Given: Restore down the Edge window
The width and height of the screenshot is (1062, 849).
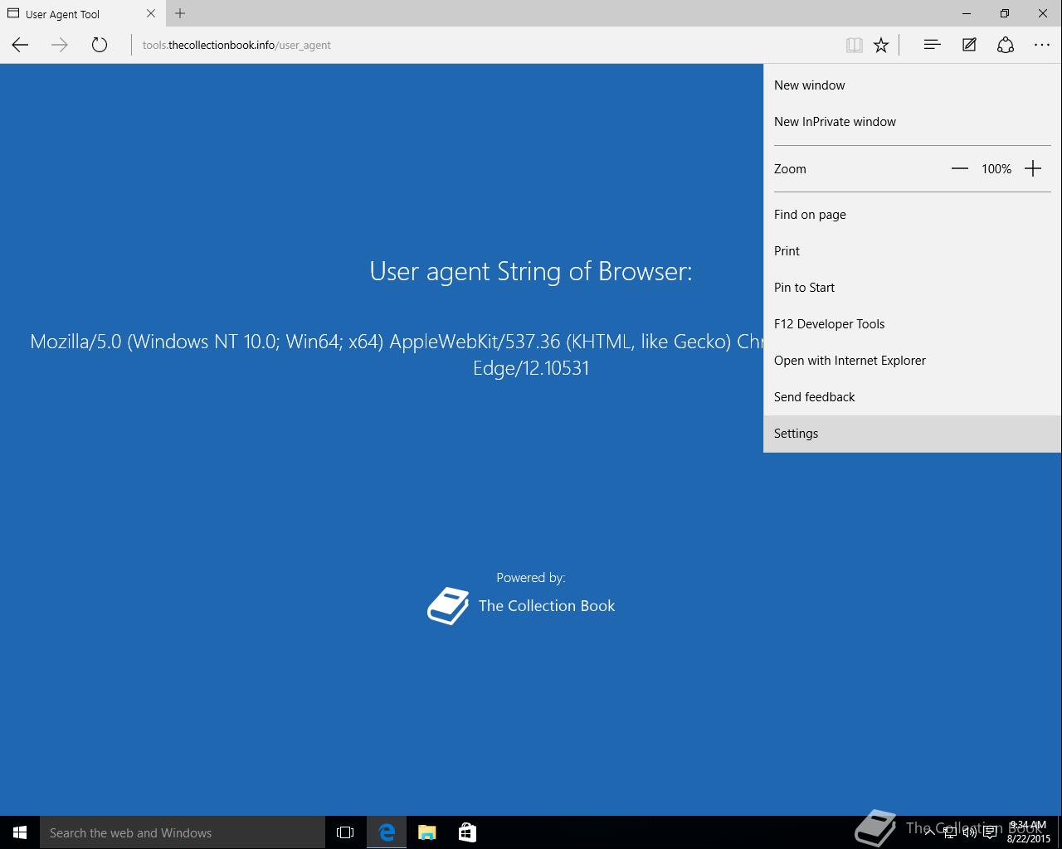Looking at the screenshot, I should coord(1005,13).
